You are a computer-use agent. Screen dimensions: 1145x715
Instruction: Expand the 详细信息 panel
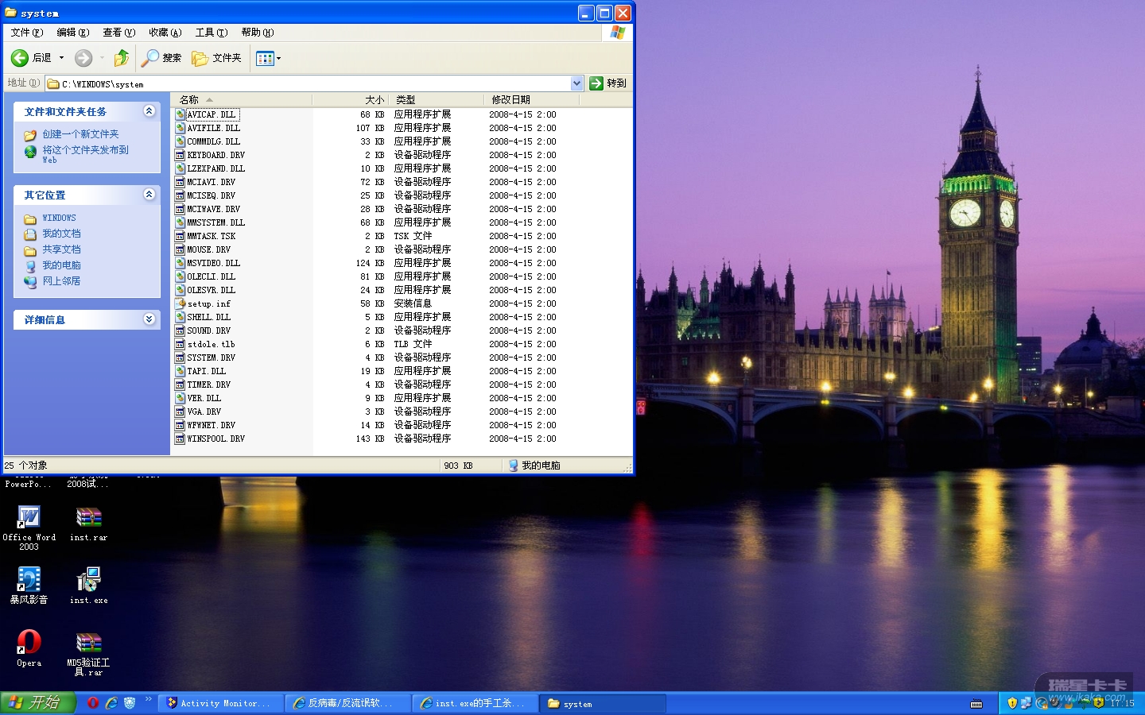point(149,319)
